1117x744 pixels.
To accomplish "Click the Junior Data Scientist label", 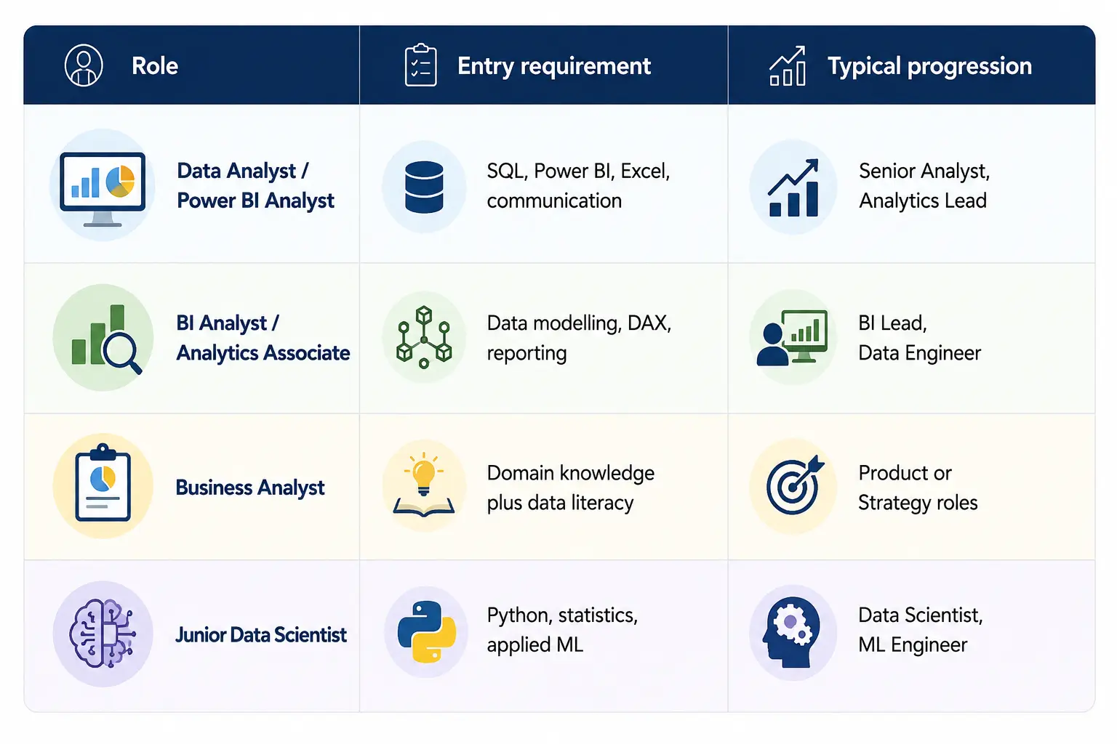I will (x=261, y=635).
